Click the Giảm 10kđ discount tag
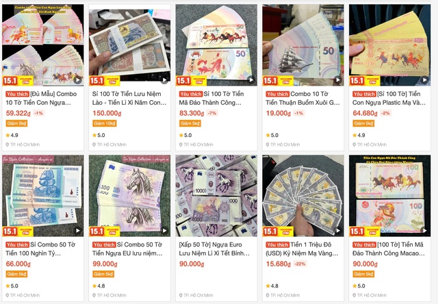The width and height of the screenshot is (438, 304). (105, 123)
